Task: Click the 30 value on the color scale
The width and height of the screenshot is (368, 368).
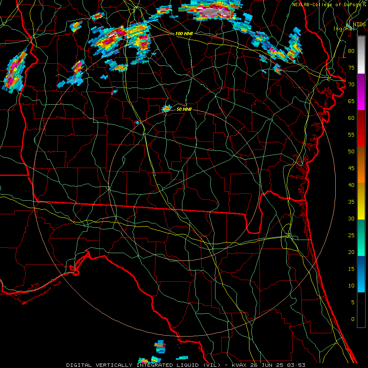Action: (351, 219)
